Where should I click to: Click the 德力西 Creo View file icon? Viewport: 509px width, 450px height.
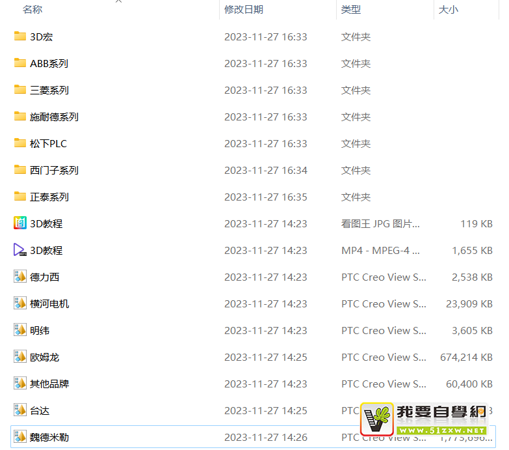tap(20, 277)
